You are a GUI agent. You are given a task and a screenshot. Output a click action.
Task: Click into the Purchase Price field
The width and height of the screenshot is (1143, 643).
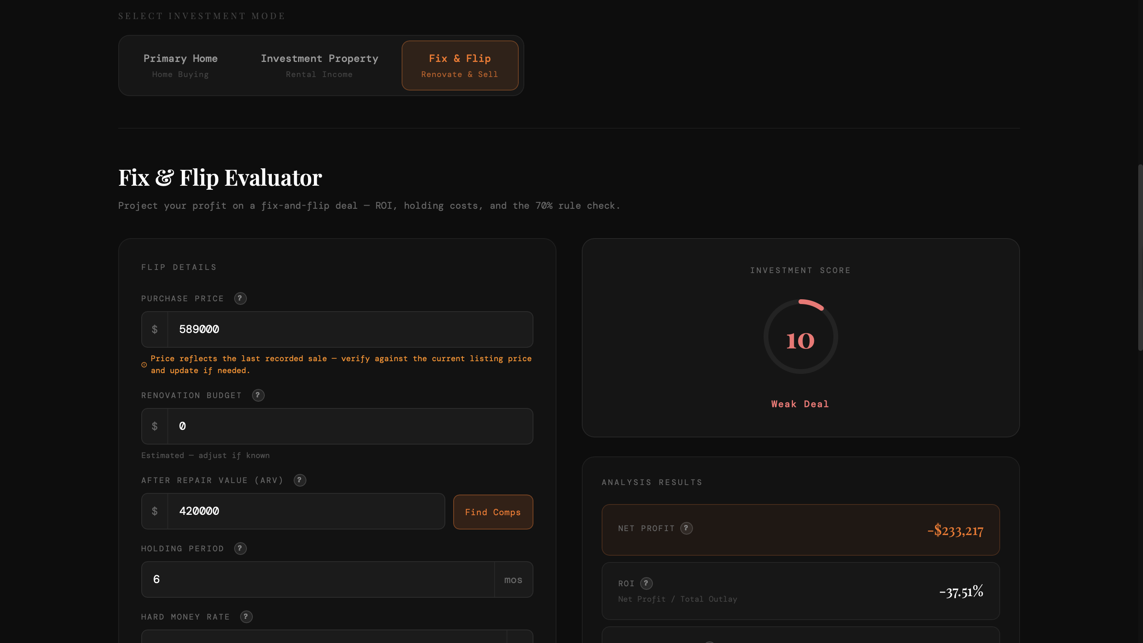tap(350, 329)
